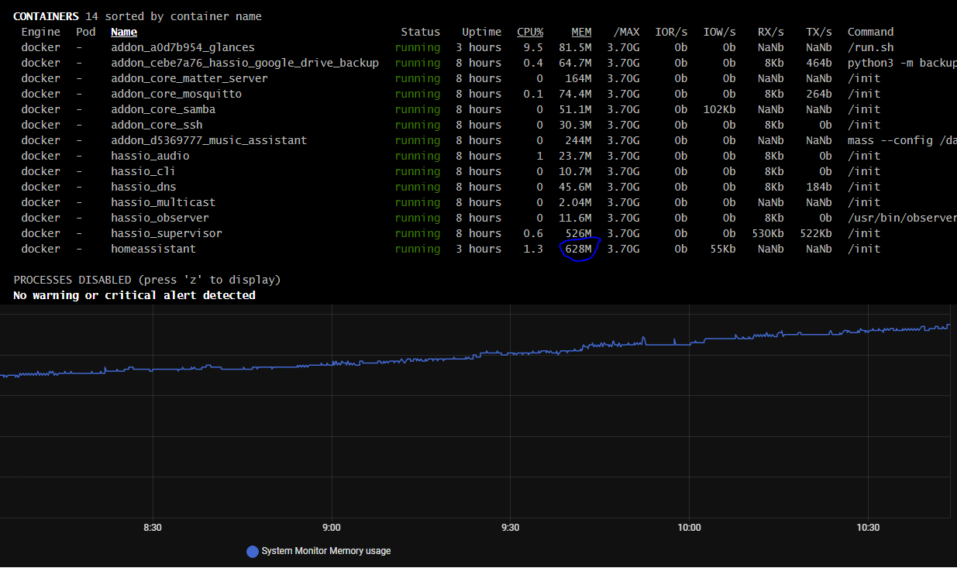Click the No warning or critical alert line
The image size is (957, 568).
click(134, 295)
